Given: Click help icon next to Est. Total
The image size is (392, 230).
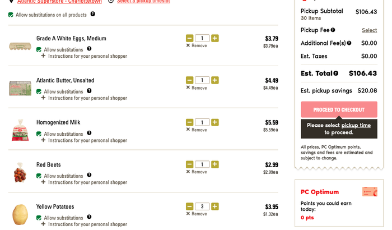Looking at the screenshot, I should (x=336, y=73).
